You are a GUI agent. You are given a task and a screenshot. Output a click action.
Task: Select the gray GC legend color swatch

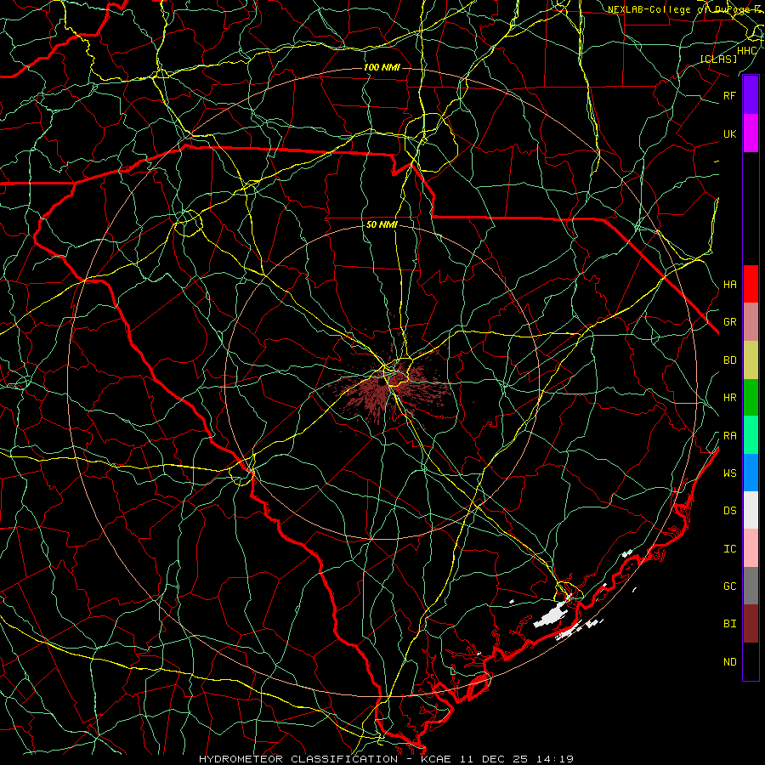(x=751, y=586)
